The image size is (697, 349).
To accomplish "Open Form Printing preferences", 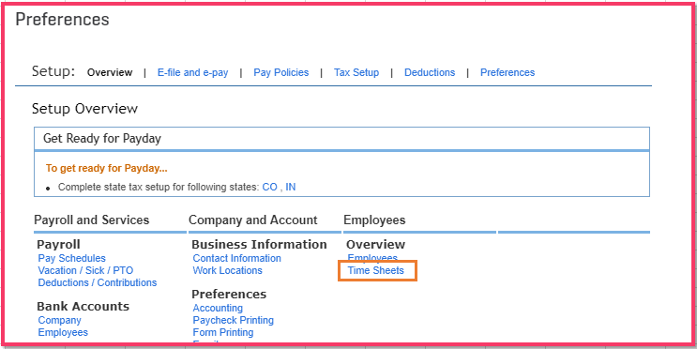I will 223,332.
